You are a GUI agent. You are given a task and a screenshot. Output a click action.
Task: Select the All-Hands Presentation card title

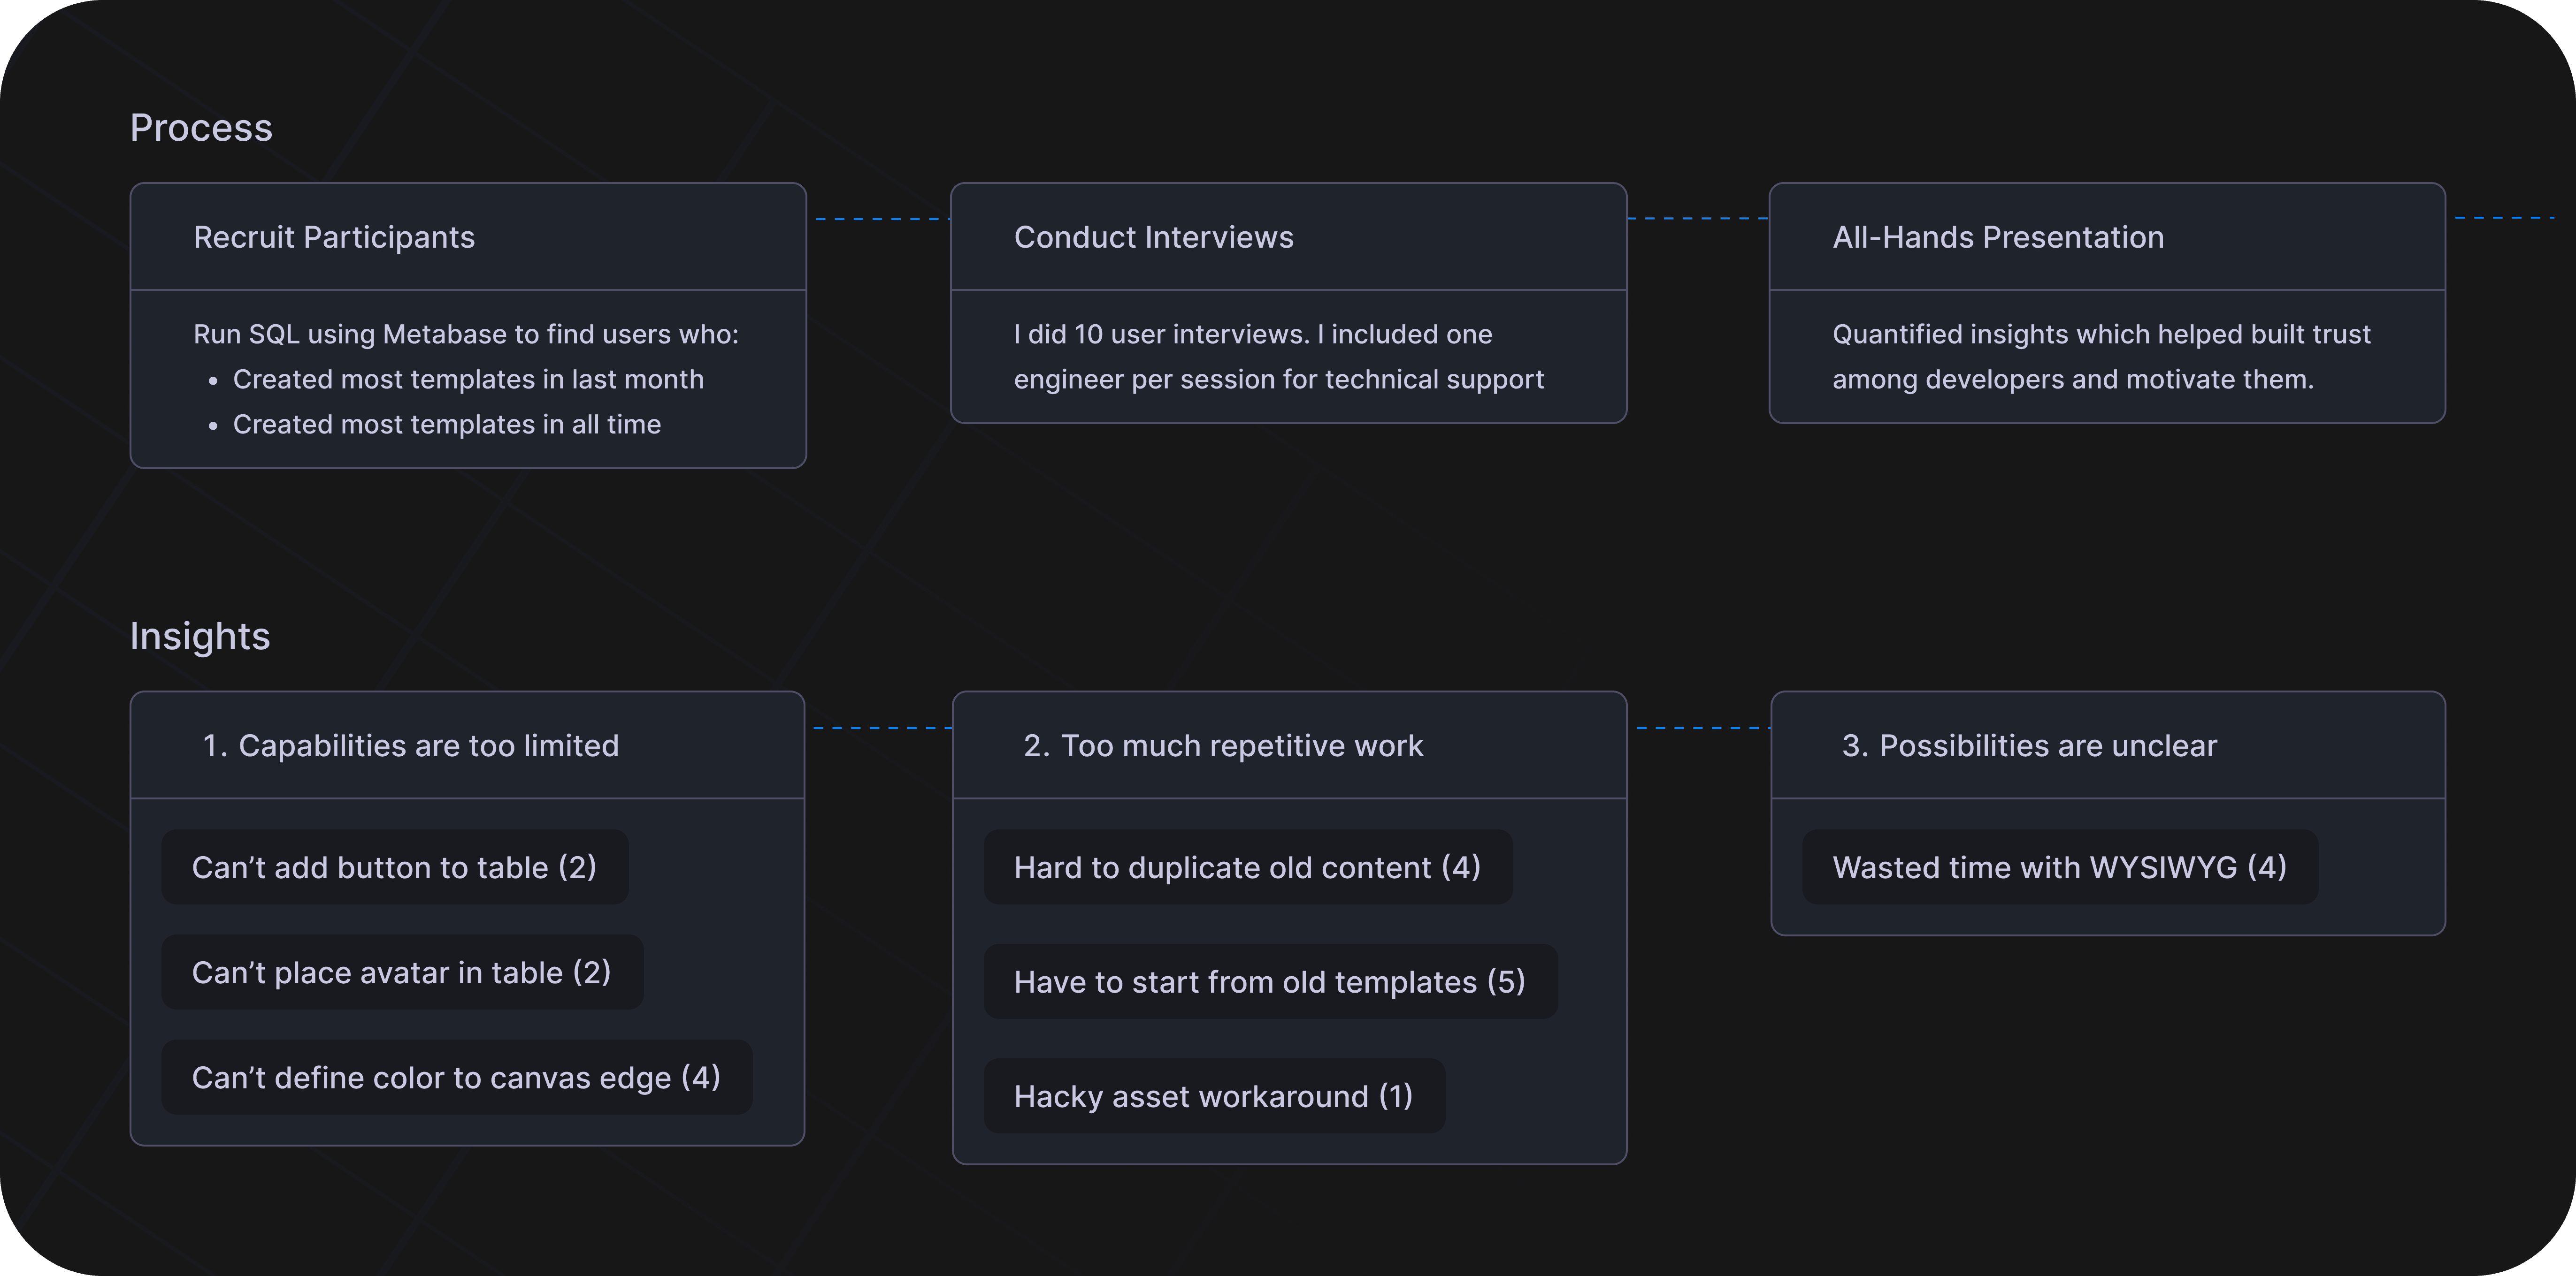pyautogui.click(x=1998, y=237)
